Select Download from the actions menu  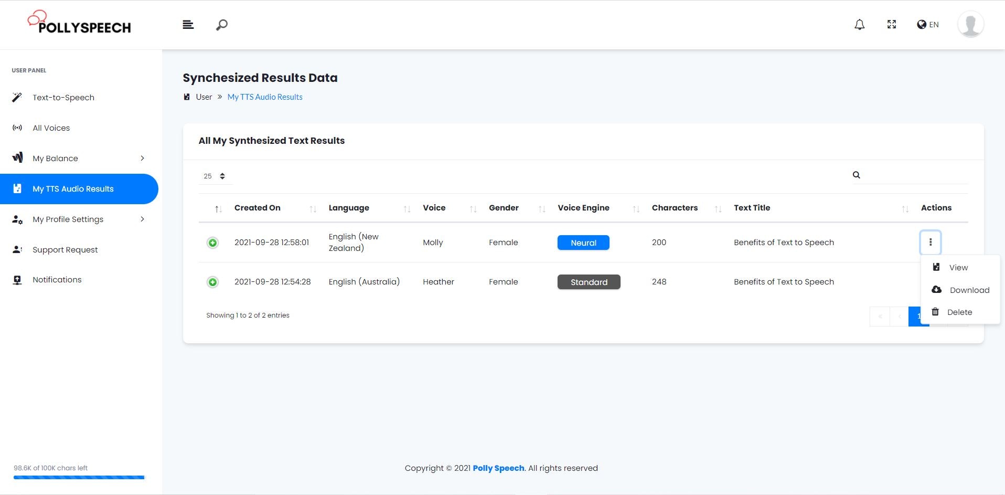point(960,290)
